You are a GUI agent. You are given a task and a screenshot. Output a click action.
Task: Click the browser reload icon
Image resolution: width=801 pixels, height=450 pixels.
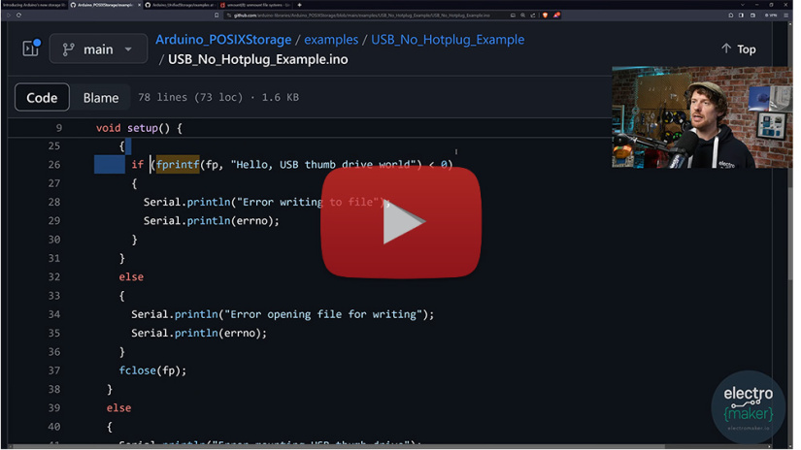point(18,16)
